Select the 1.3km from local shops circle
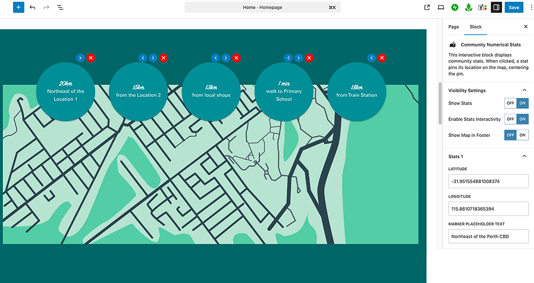The image size is (534, 283). tap(211, 92)
